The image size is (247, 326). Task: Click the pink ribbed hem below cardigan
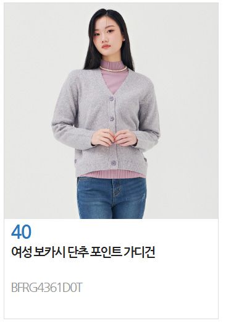(112, 174)
